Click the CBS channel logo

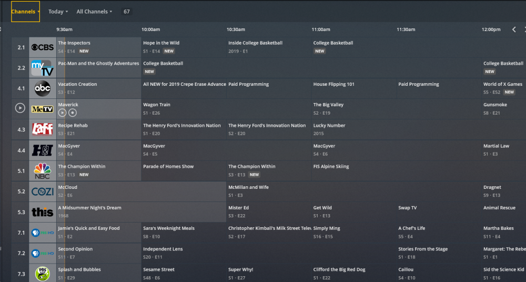[x=43, y=47]
